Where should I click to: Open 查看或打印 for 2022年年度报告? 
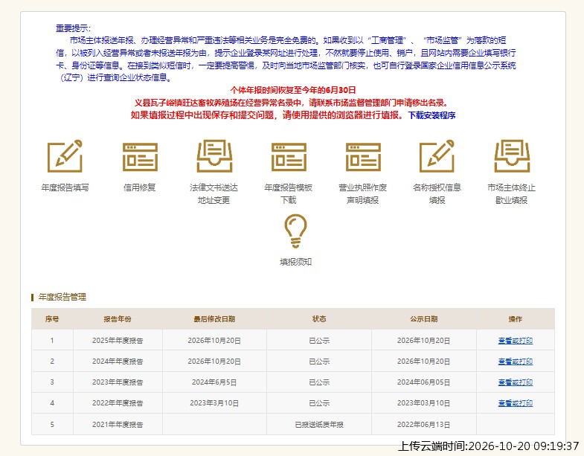516,403
